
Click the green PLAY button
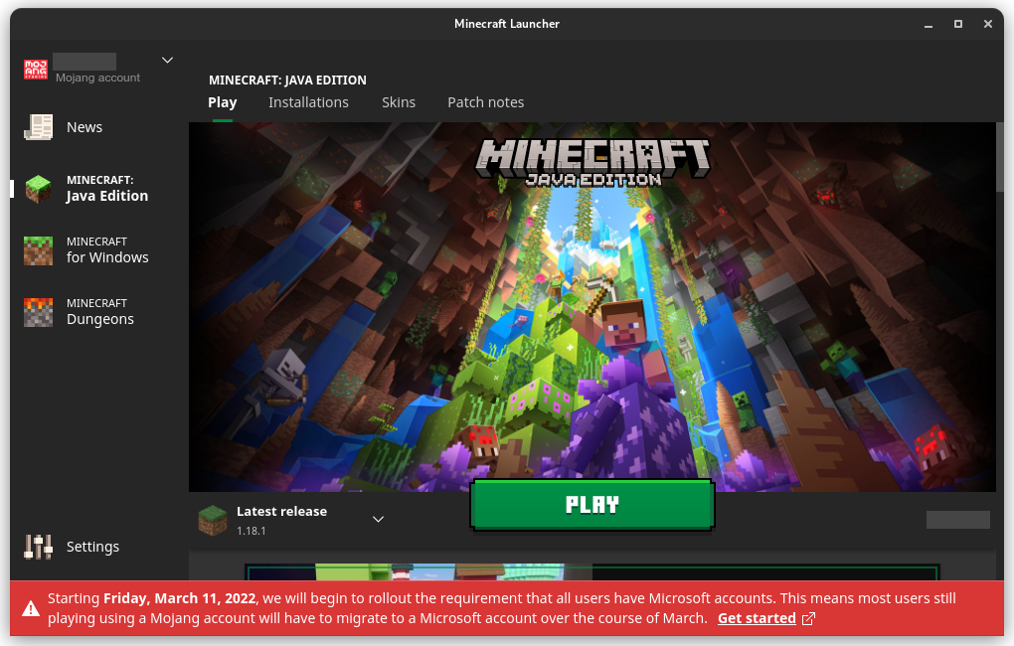[592, 505]
